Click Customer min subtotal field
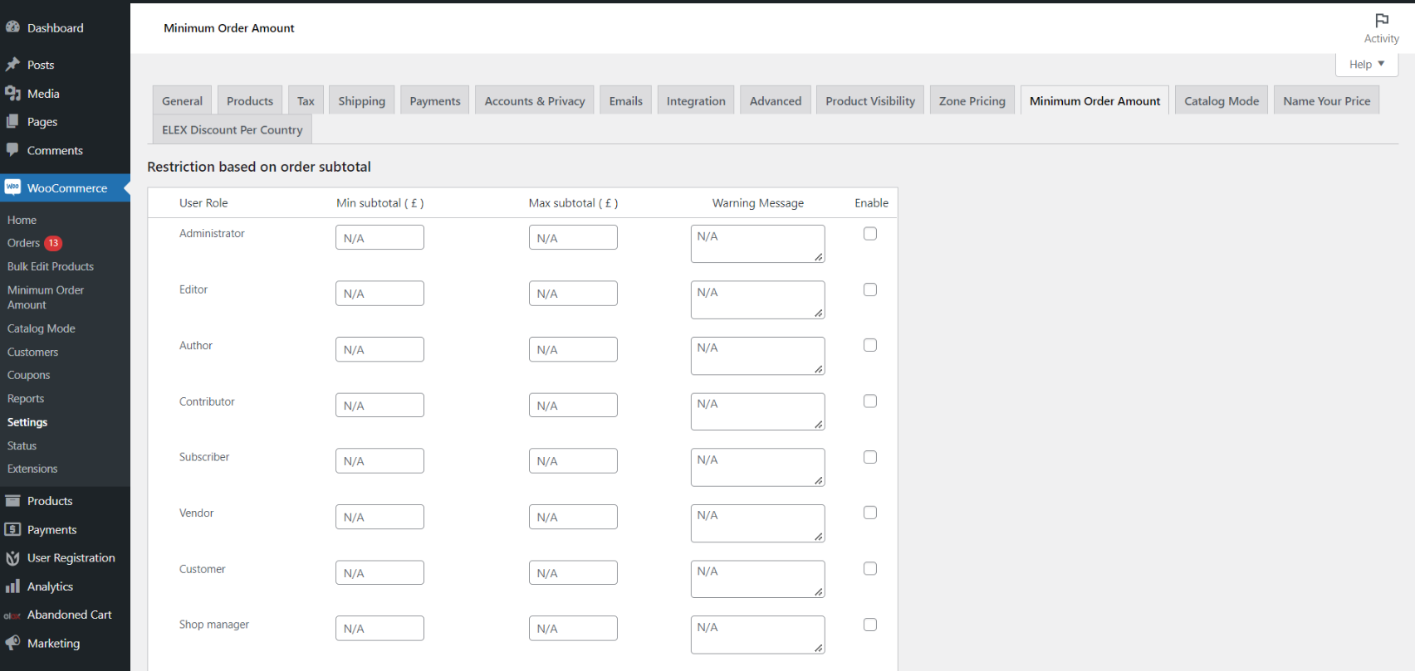Viewport: 1415px width, 671px height. click(379, 573)
